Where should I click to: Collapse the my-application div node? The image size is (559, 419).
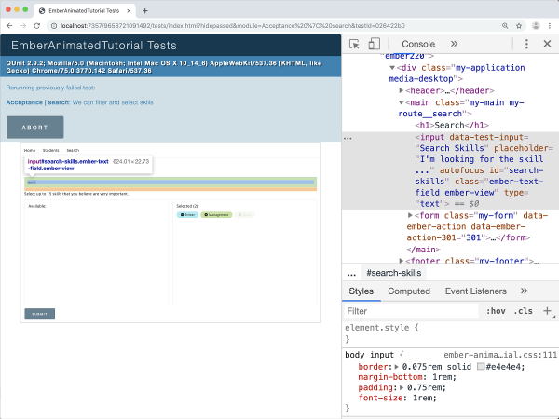pyautogui.click(x=392, y=68)
